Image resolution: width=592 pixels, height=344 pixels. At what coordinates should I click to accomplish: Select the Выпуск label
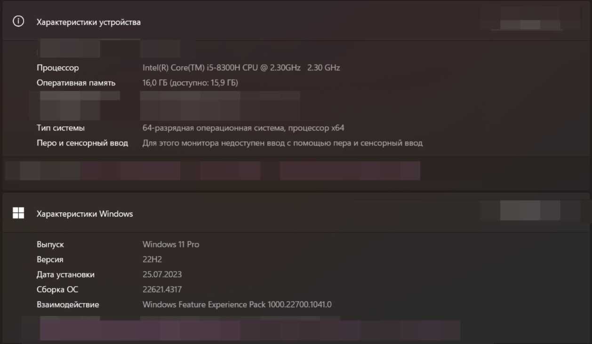tap(50, 244)
